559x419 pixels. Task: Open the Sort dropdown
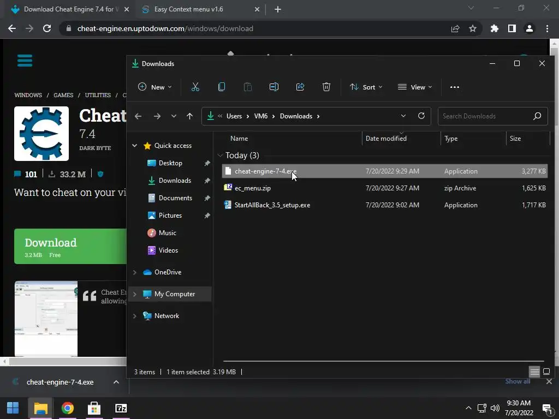[366, 87]
